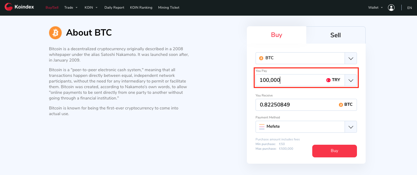Open the user account profile icon

point(391,8)
